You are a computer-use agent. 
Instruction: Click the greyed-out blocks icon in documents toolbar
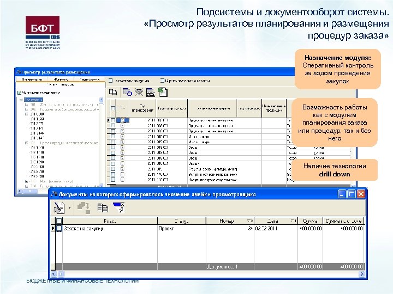(x=84, y=208)
